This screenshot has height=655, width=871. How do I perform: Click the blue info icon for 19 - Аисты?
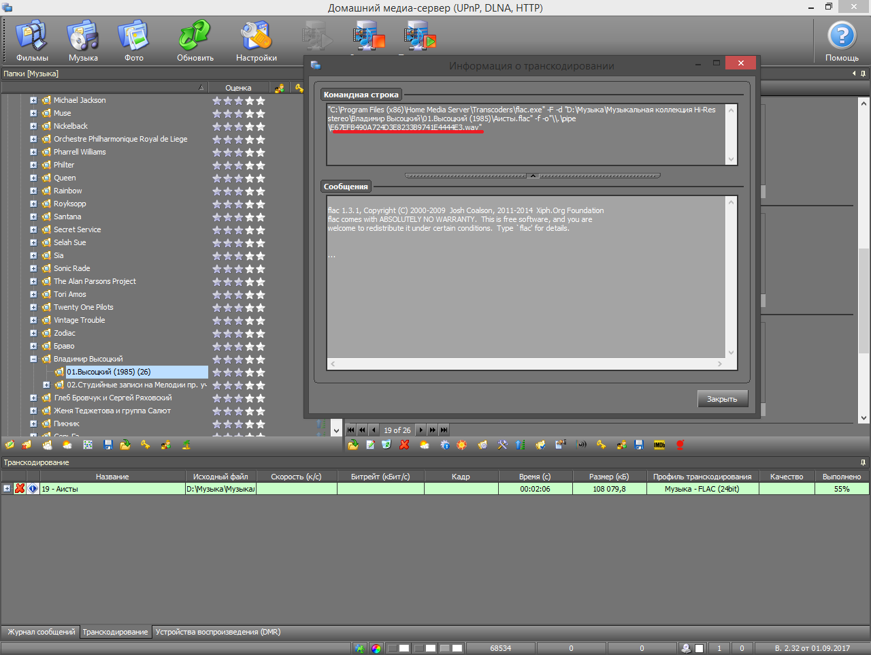33,489
